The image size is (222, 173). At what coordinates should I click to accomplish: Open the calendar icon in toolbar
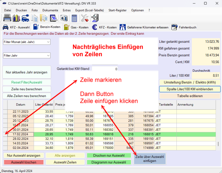tap(53, 18)
